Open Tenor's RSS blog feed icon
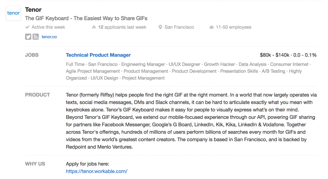Screen dimensions: 328x179 [36, 37]
